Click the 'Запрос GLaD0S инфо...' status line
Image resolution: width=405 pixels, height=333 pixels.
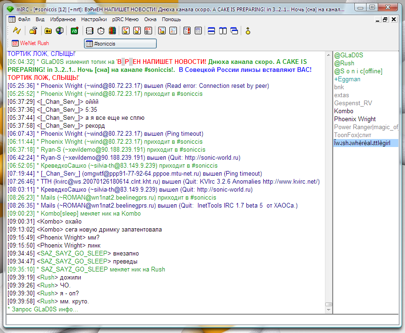[x=43, y=309]
